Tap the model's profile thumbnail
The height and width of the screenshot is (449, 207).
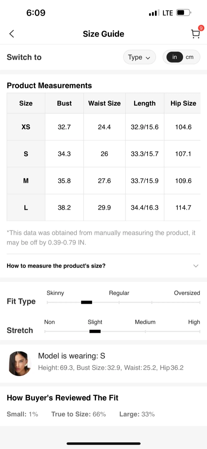pyautogui.click(x=20, y=363)
